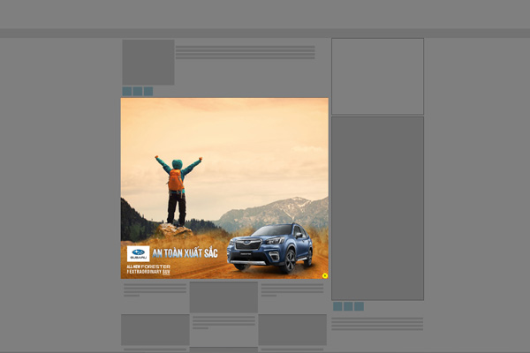Click the yellow ad info icon
The width and height of the screenshot is (530, 353).
pyautogui.click(x=325, y=275)
